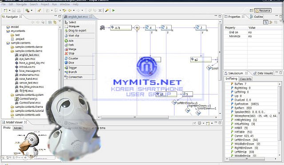The width and height of the screenshot is (284, 165).
Task: Open the Navigate menu
Action: [x=21, y=4]
